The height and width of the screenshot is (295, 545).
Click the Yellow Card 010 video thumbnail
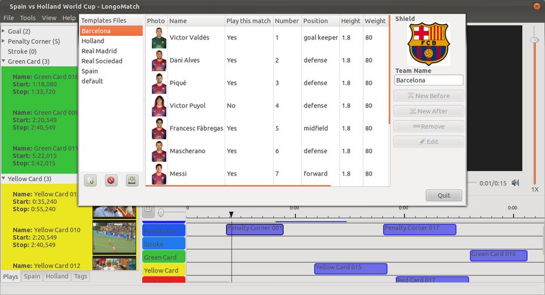[114, 238]
